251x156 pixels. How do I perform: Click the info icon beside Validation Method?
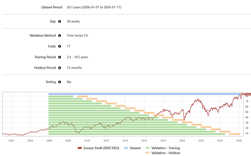pyautogui.click(x=60, y=35)
